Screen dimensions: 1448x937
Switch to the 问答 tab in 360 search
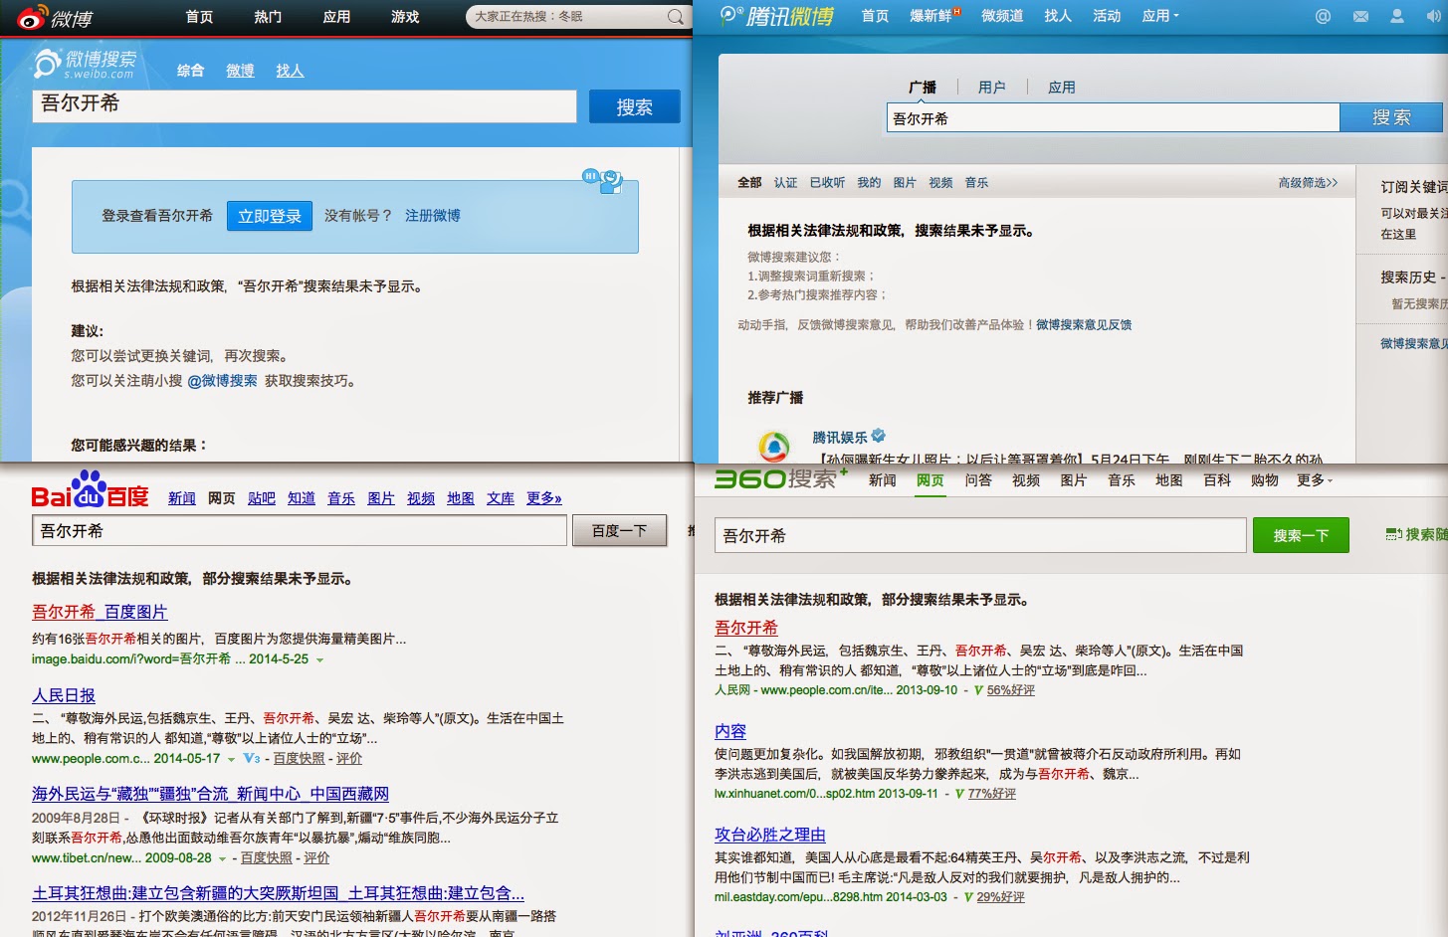click(978, 480)
